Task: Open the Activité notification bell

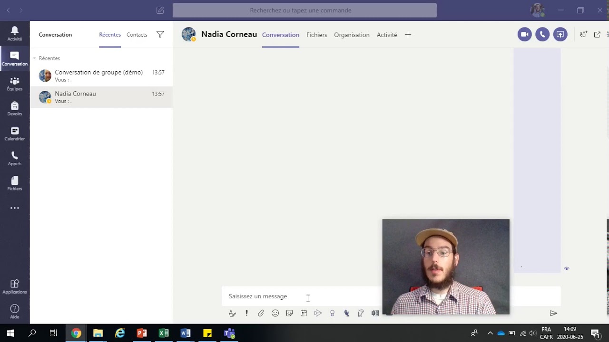Action: click(x=15, y=33)
